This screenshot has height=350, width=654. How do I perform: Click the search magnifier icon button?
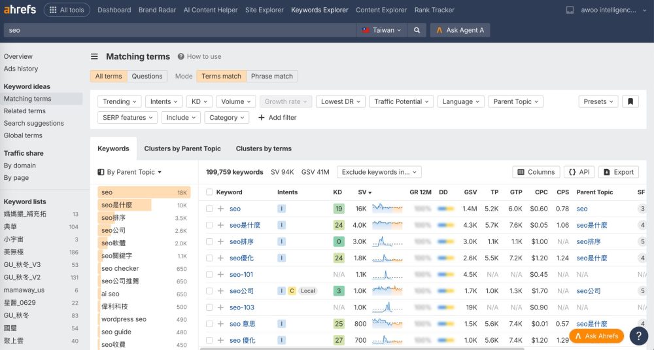click(x=417, y=30)
